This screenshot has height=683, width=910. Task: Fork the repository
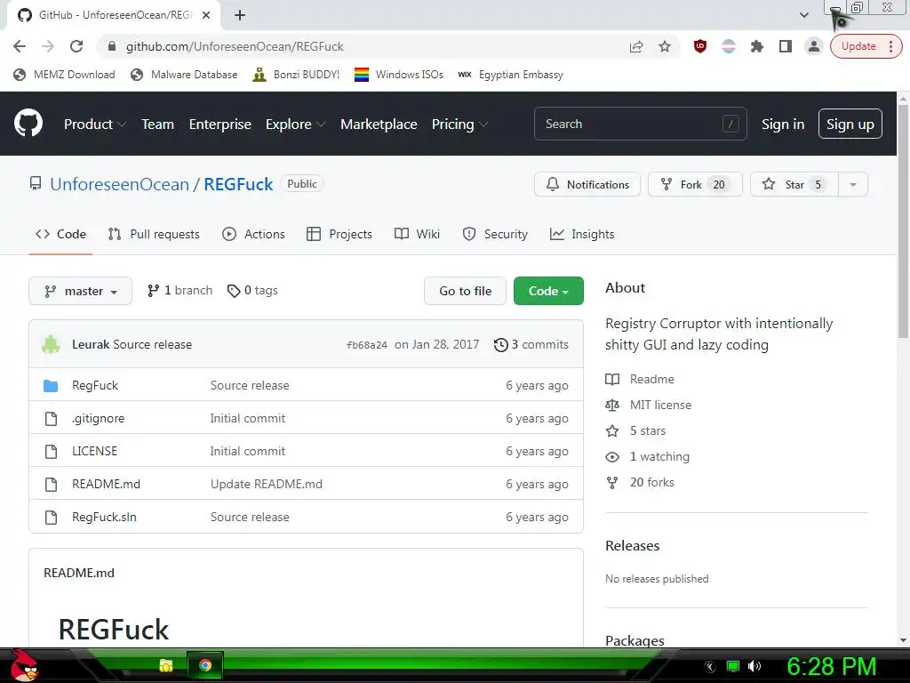695,184
